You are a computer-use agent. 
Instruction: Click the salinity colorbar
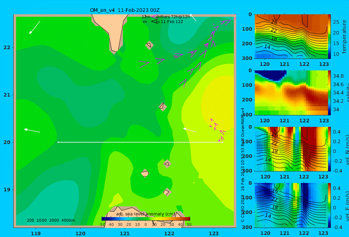click(x=329, y=93)
